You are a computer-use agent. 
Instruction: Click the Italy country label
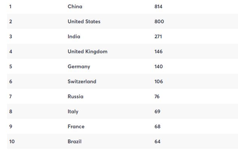(x=73, y=112)
